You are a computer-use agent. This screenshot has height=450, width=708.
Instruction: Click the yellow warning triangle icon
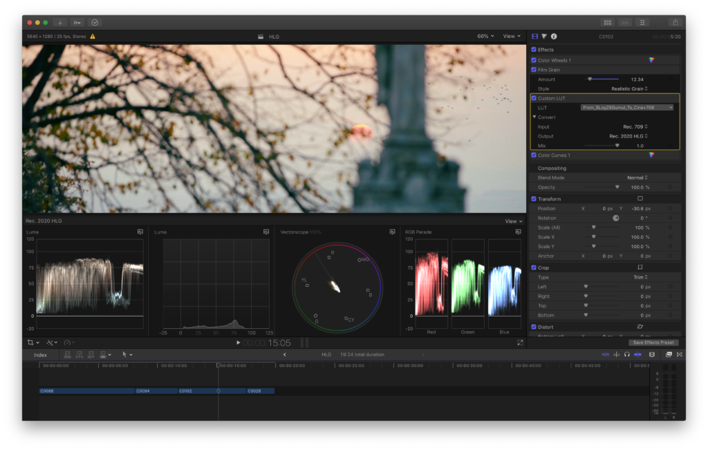93,37
